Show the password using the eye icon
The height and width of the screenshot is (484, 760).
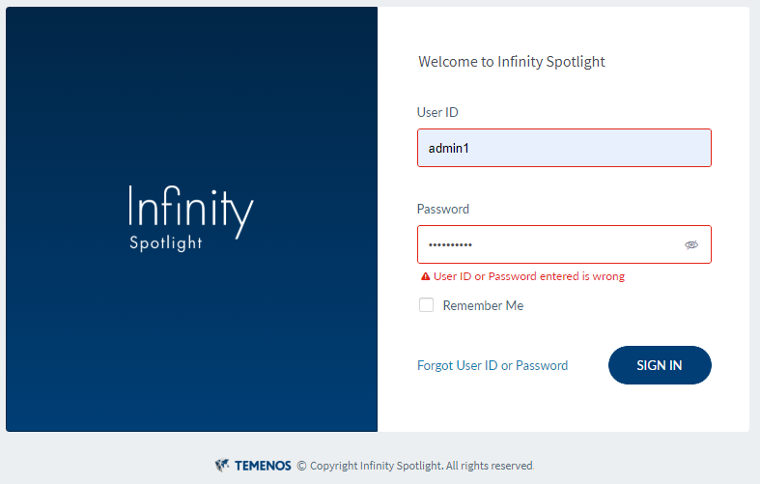pyautogui.click(x=691, y=245)
